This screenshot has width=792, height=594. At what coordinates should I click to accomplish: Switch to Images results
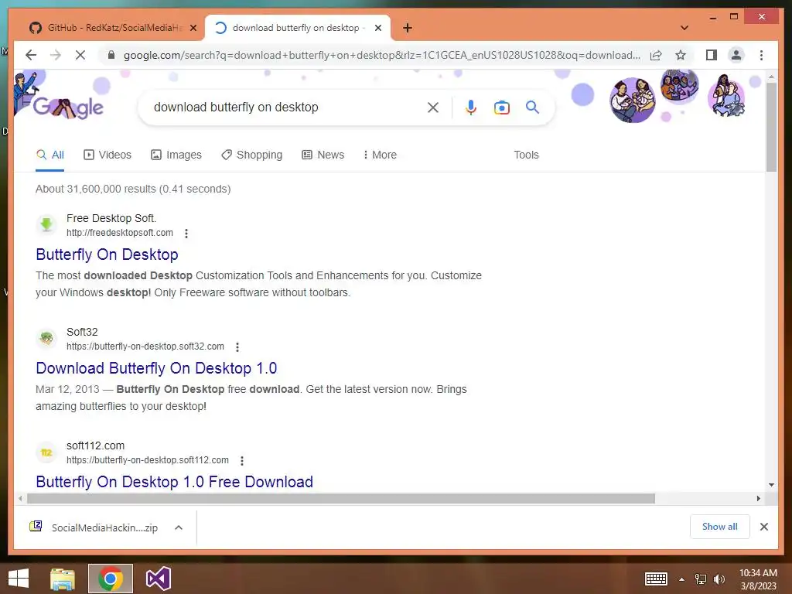[x=176, y=155]
